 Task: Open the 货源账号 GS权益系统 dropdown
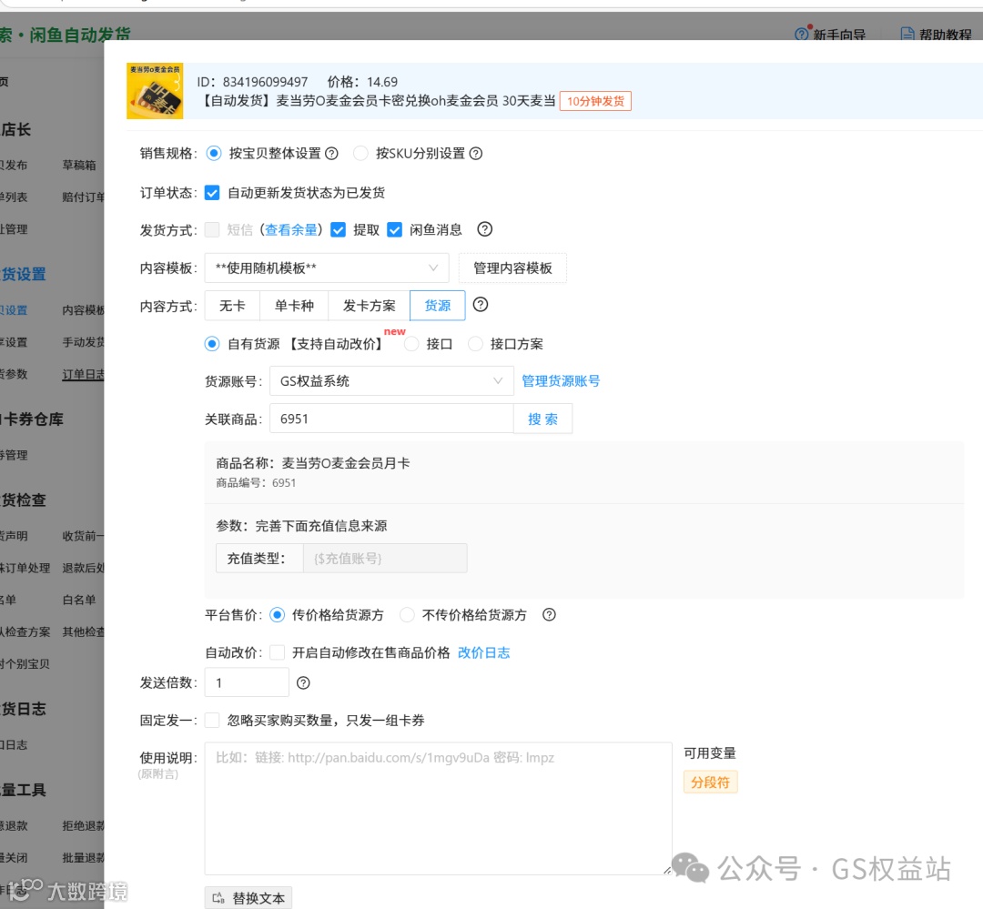point(391,381)
